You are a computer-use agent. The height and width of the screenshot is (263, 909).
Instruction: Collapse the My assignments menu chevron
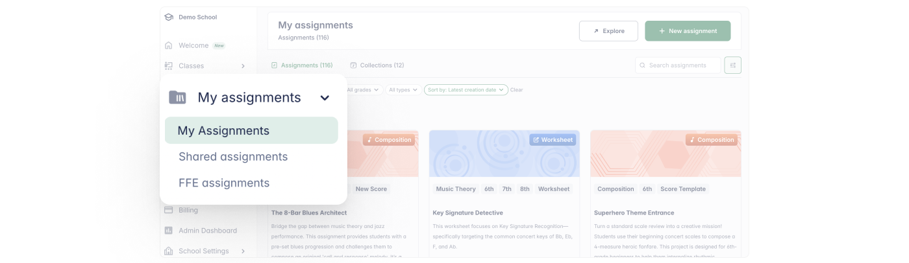coord(325,98)
